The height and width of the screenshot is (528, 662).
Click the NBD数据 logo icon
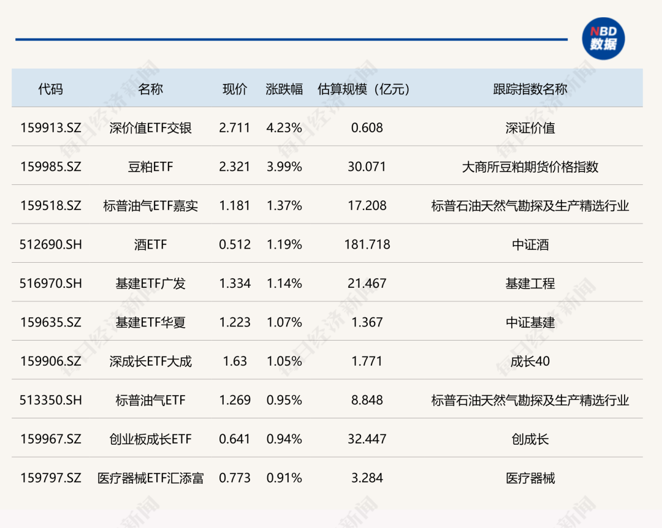point(603,39)
